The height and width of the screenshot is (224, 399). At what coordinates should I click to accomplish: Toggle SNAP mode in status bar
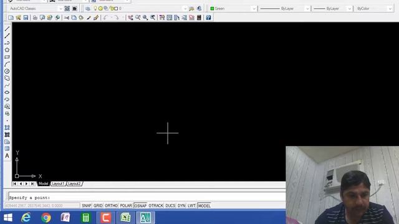[87, 206]
